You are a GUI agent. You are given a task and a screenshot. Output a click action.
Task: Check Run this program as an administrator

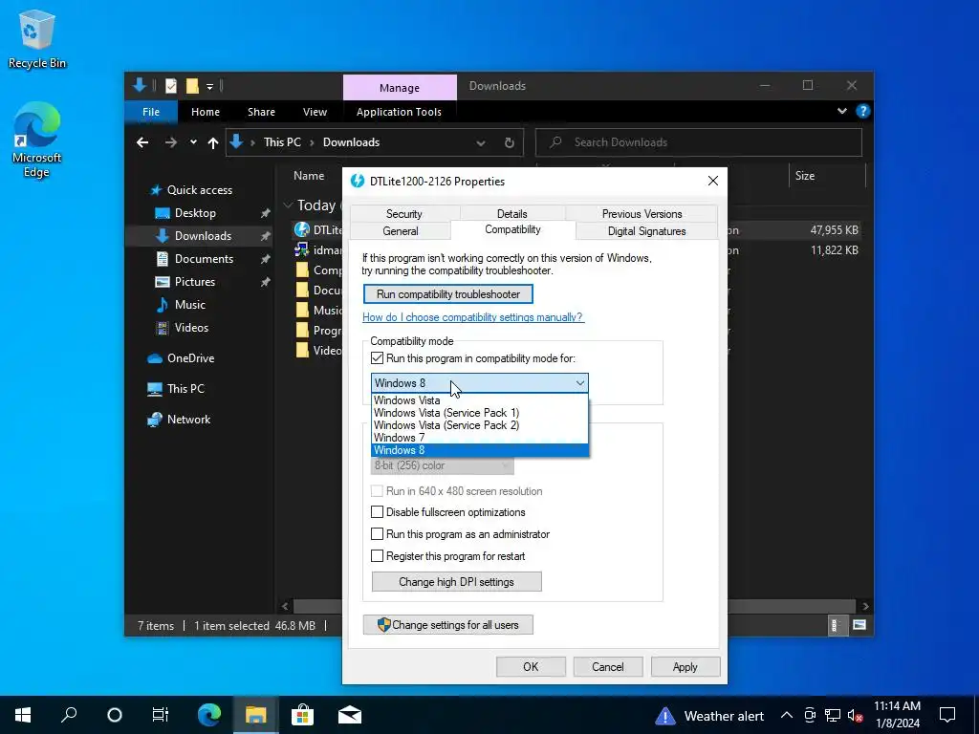pyautogui.click(x=377, y=533)
